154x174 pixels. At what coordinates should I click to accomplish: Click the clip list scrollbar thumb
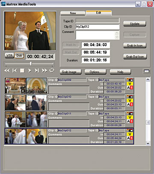point(148,122)
